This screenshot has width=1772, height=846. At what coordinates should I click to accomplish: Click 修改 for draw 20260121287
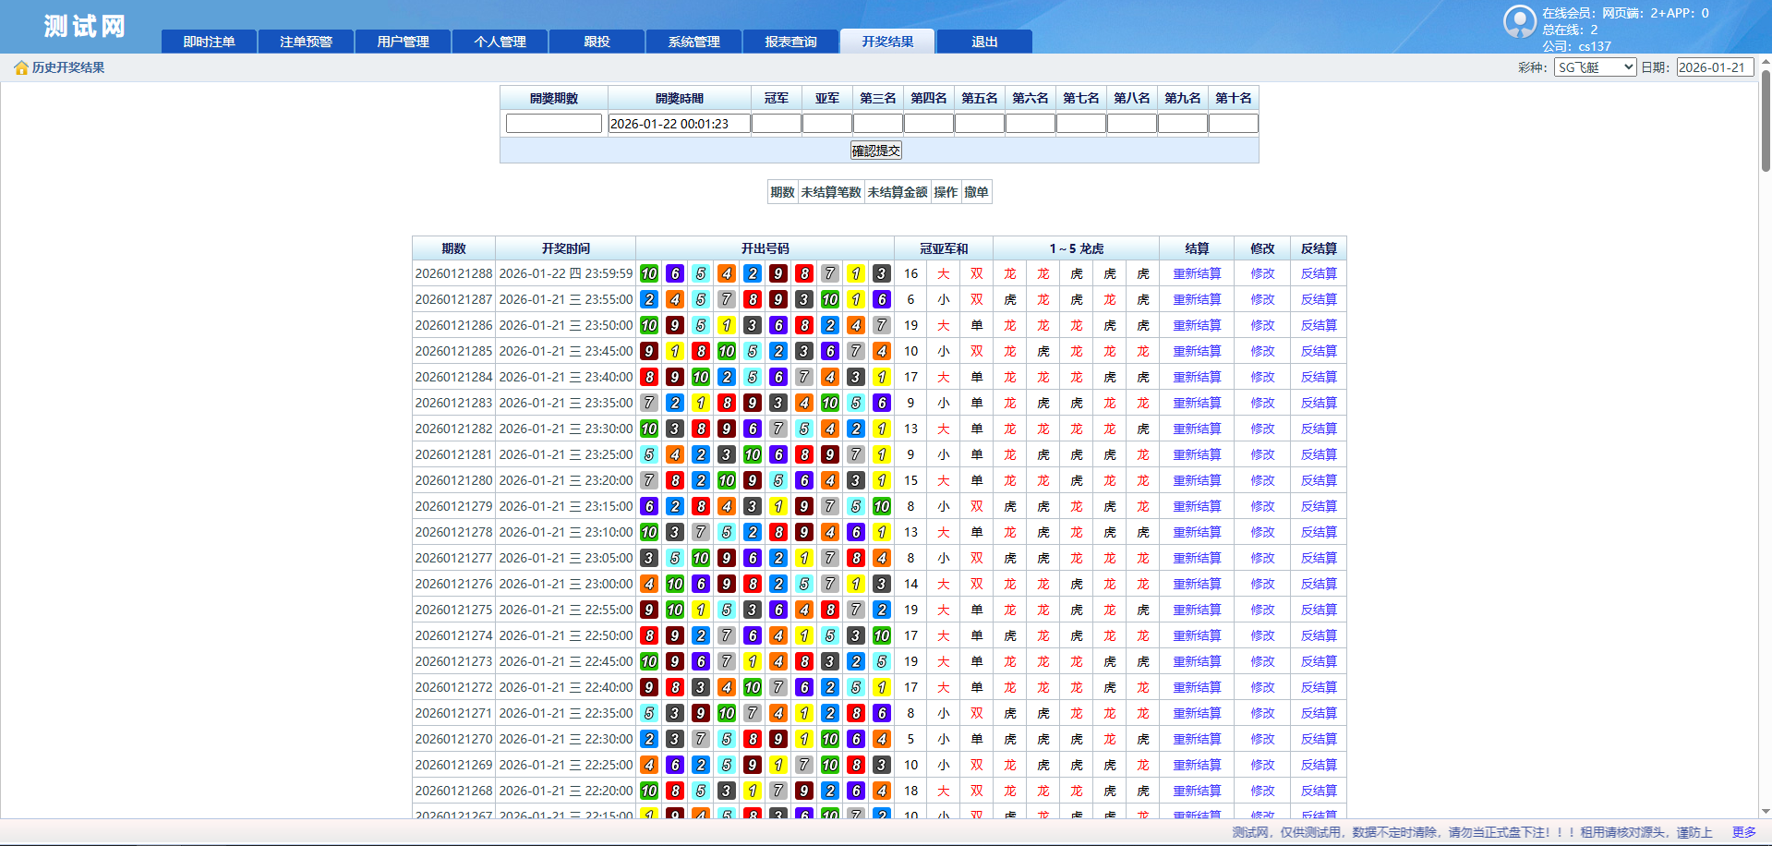(1262, 299)
